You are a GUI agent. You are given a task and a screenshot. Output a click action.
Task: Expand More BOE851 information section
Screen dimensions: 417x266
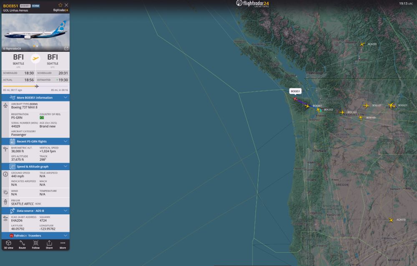tap(35, 98)
